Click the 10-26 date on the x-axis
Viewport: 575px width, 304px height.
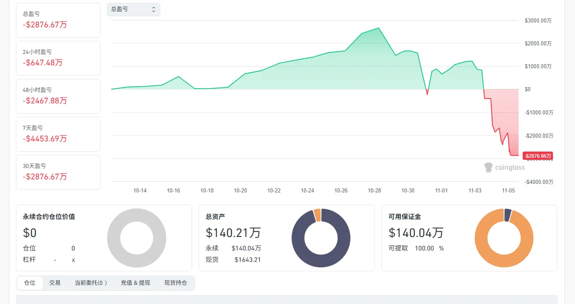341,190
